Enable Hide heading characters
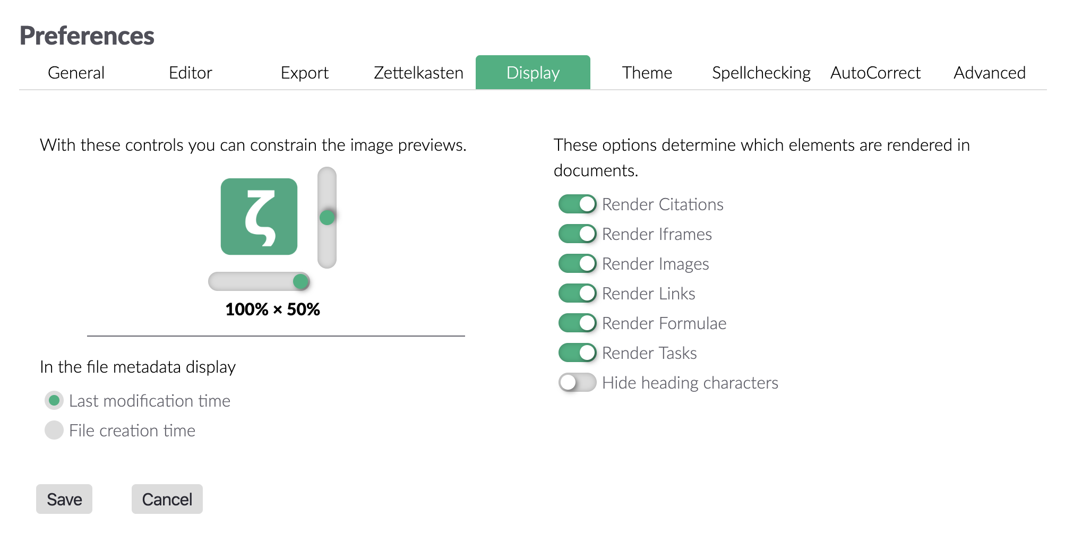The width and height of the screenshot is (1065, 550). pos(577,382)
